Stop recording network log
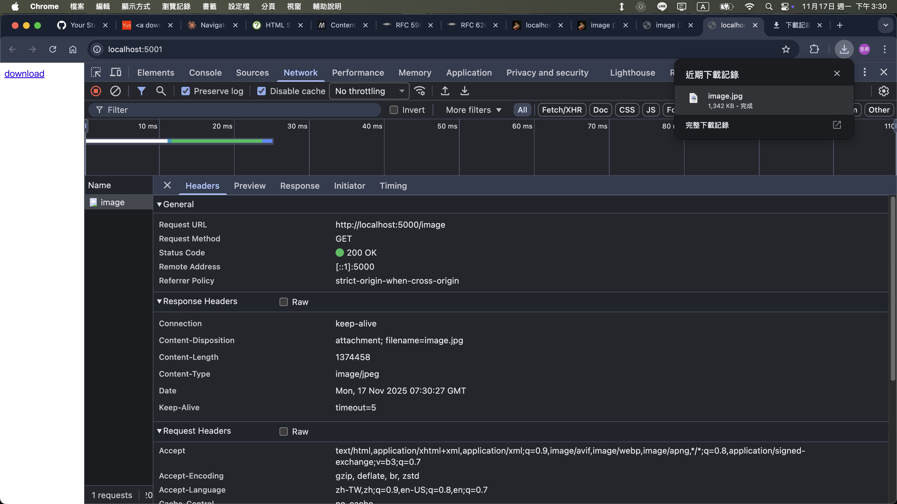The image size is (897, 504). click(96, 91)
